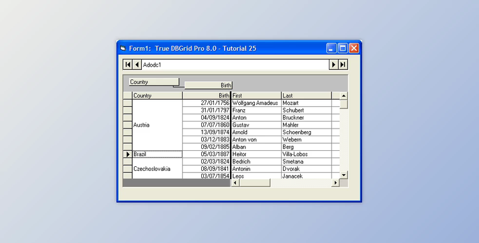Click birth date 04/09/1824

point(206,118)
